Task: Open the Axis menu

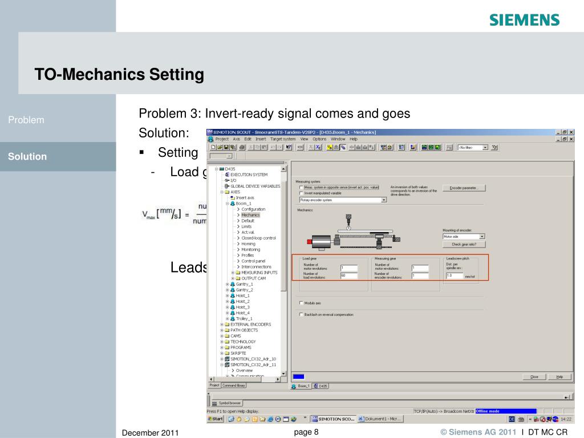Action: 237,139
